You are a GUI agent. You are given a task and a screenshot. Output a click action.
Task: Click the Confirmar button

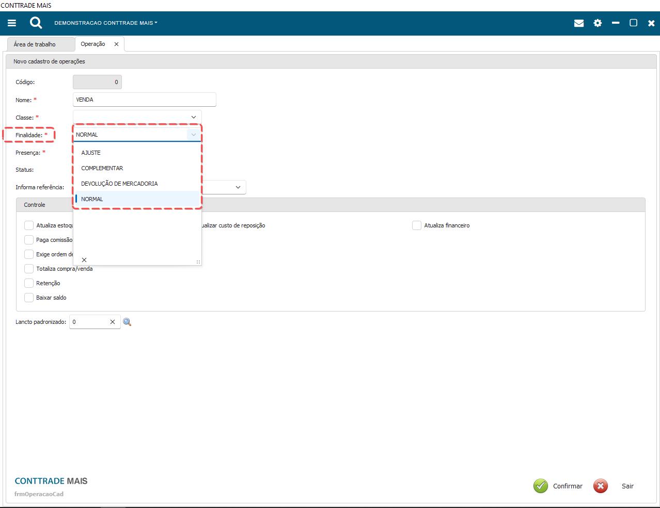coord(558,486)
